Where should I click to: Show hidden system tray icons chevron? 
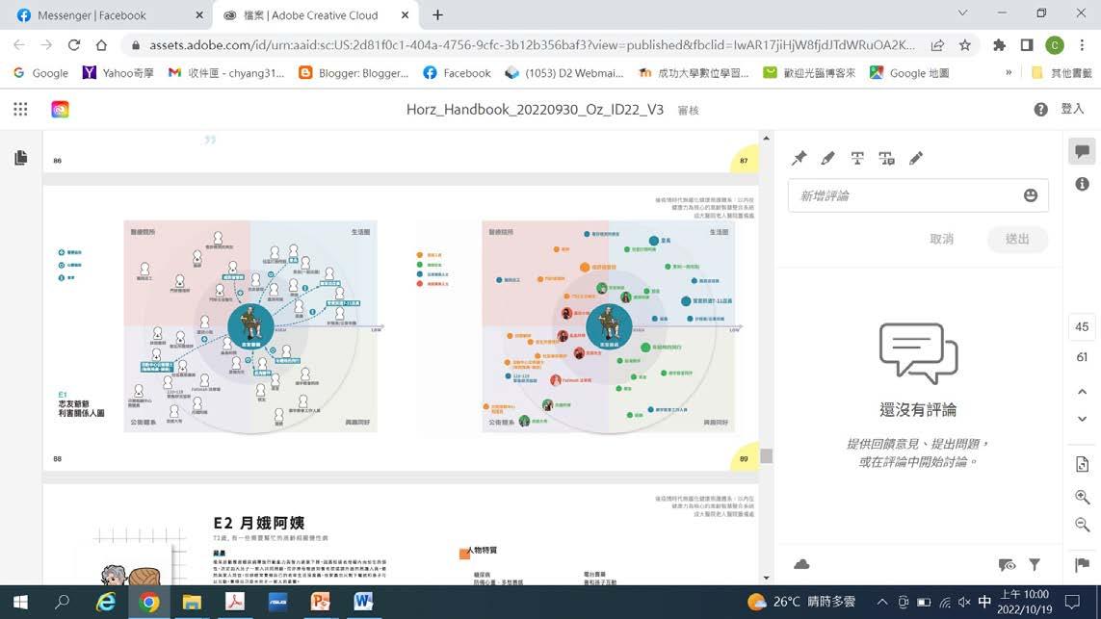(x=882, y=602)
